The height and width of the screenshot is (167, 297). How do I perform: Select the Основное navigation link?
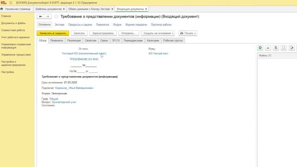click(45, 25)
